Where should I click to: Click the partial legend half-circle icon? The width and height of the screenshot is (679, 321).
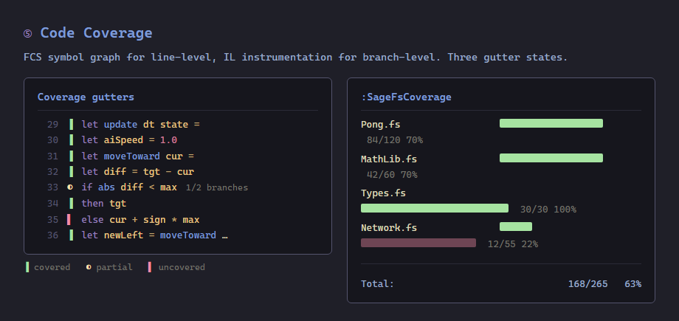tap(89, 267)
